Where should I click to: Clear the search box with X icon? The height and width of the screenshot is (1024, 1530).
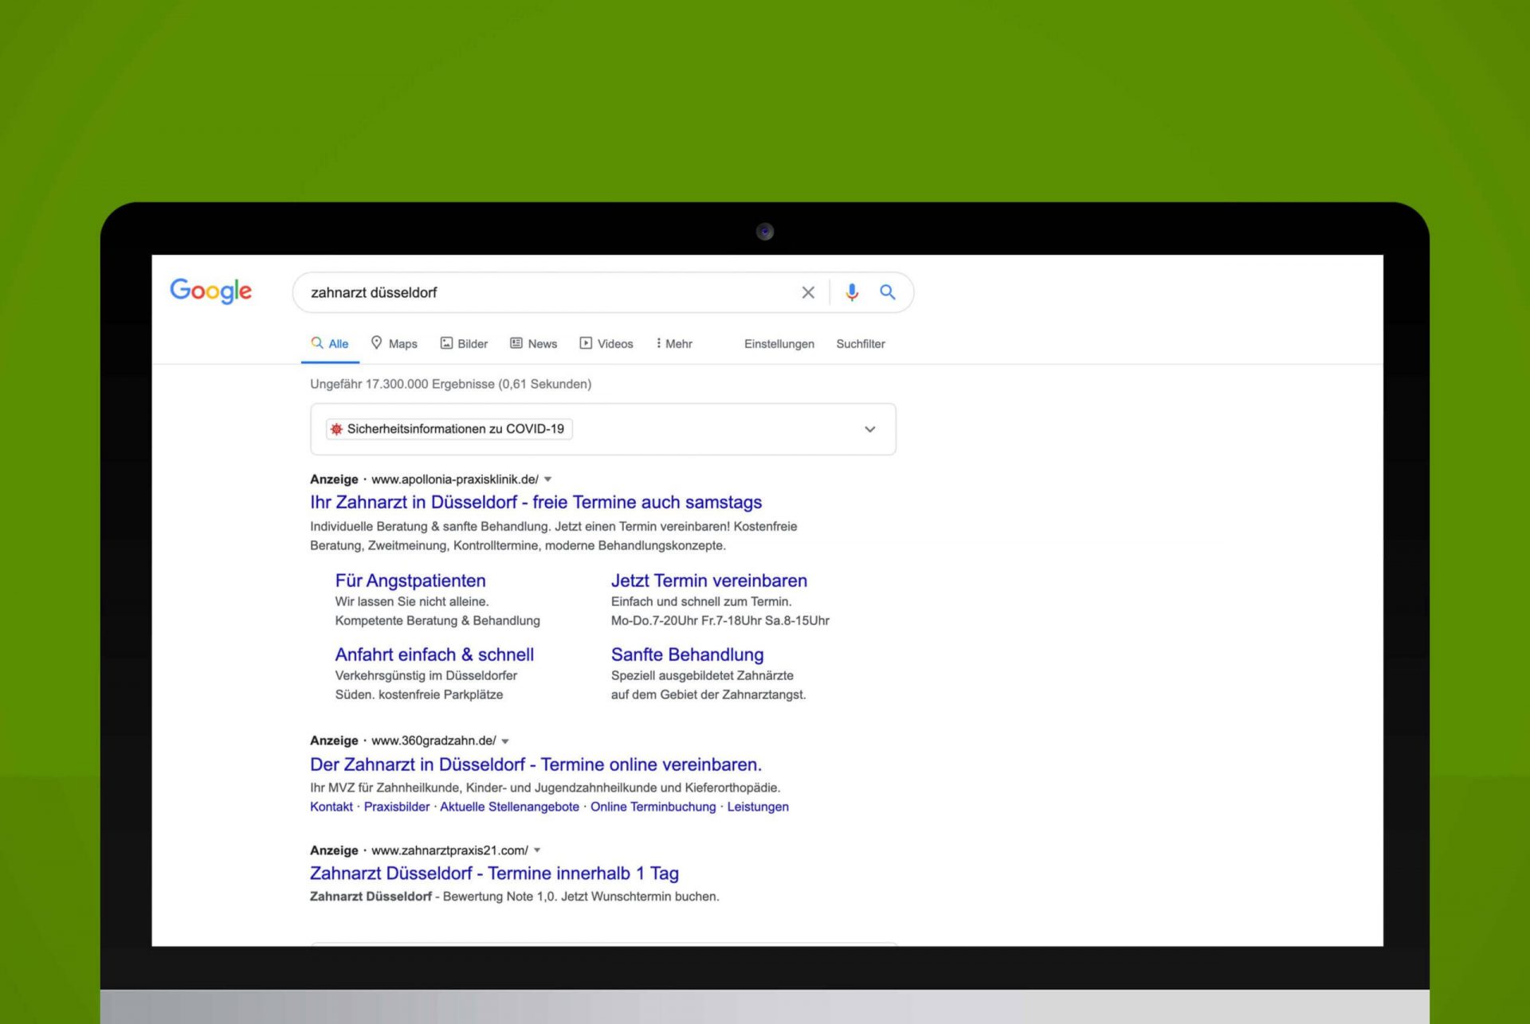coord(808,292)
